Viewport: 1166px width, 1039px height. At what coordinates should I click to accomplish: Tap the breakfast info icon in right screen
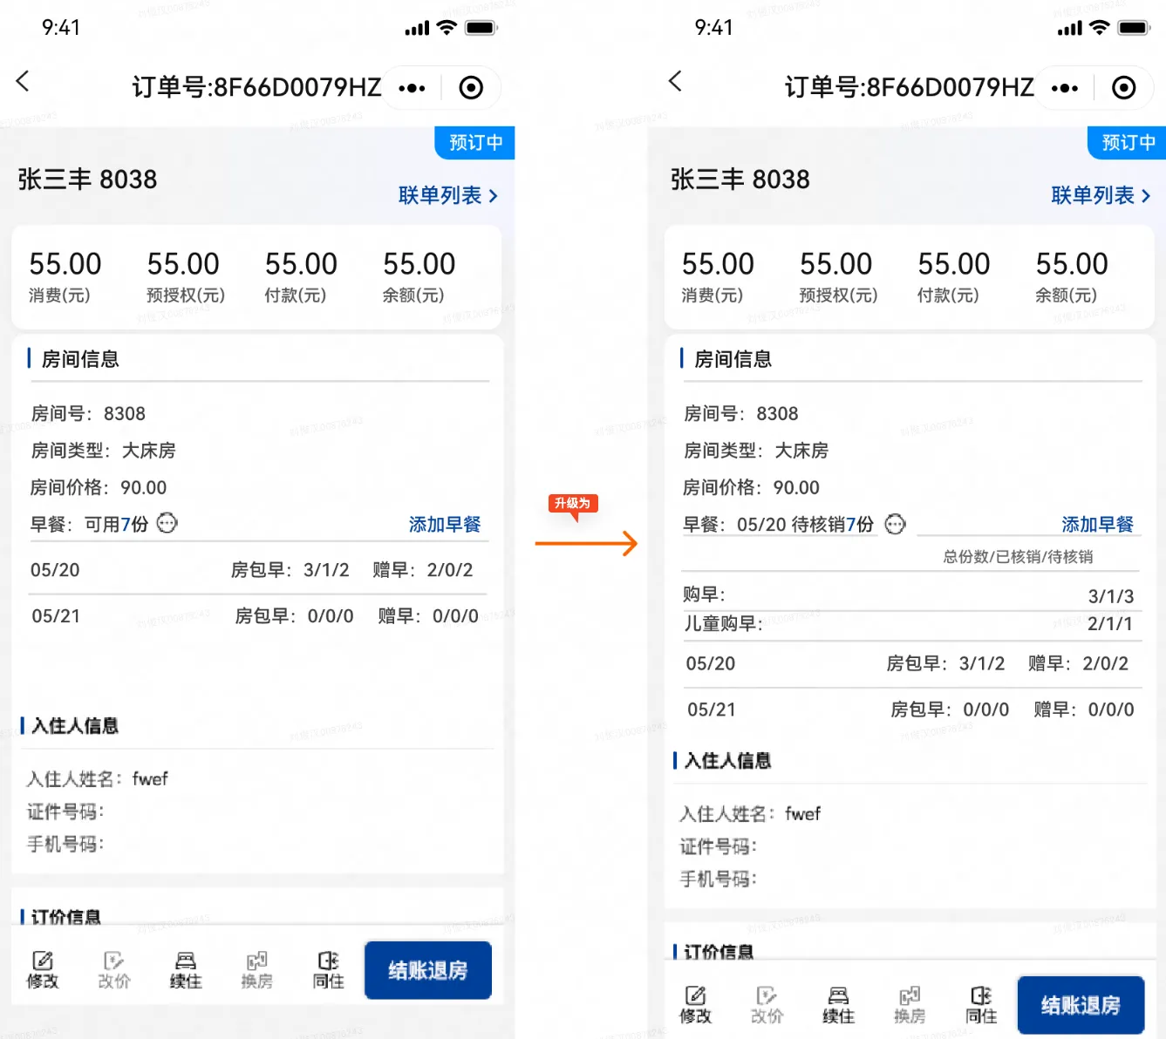(x=895, y=524)
